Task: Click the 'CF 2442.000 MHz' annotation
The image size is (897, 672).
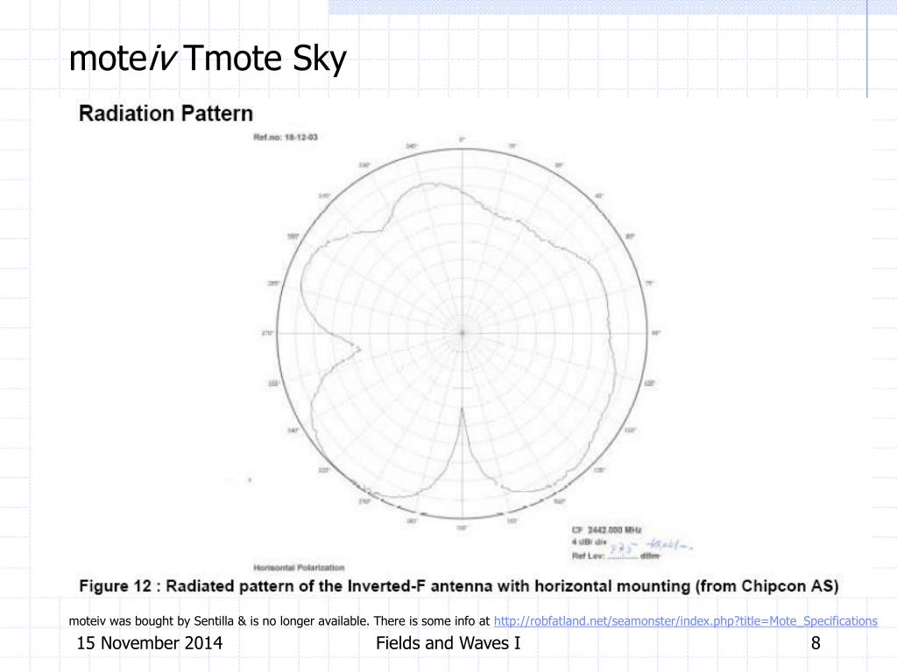Action: click(606, 529)
